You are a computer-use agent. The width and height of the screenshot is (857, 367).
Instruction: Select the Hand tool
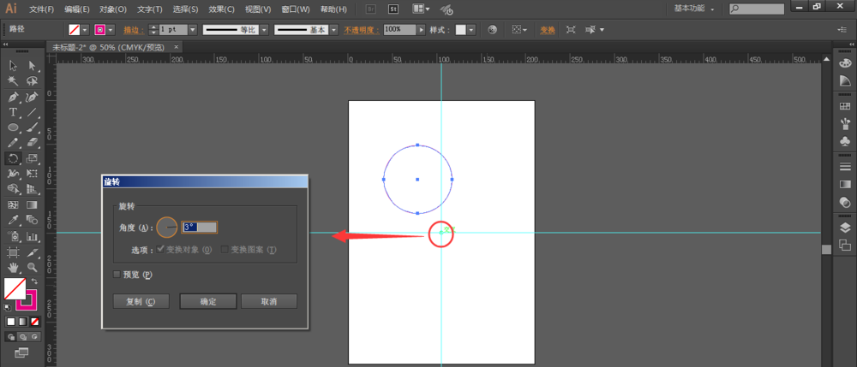[x=13, y=267]
